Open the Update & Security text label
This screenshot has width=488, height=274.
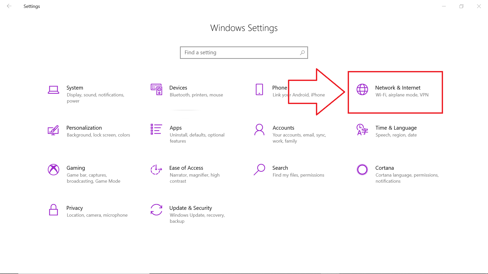190,208
